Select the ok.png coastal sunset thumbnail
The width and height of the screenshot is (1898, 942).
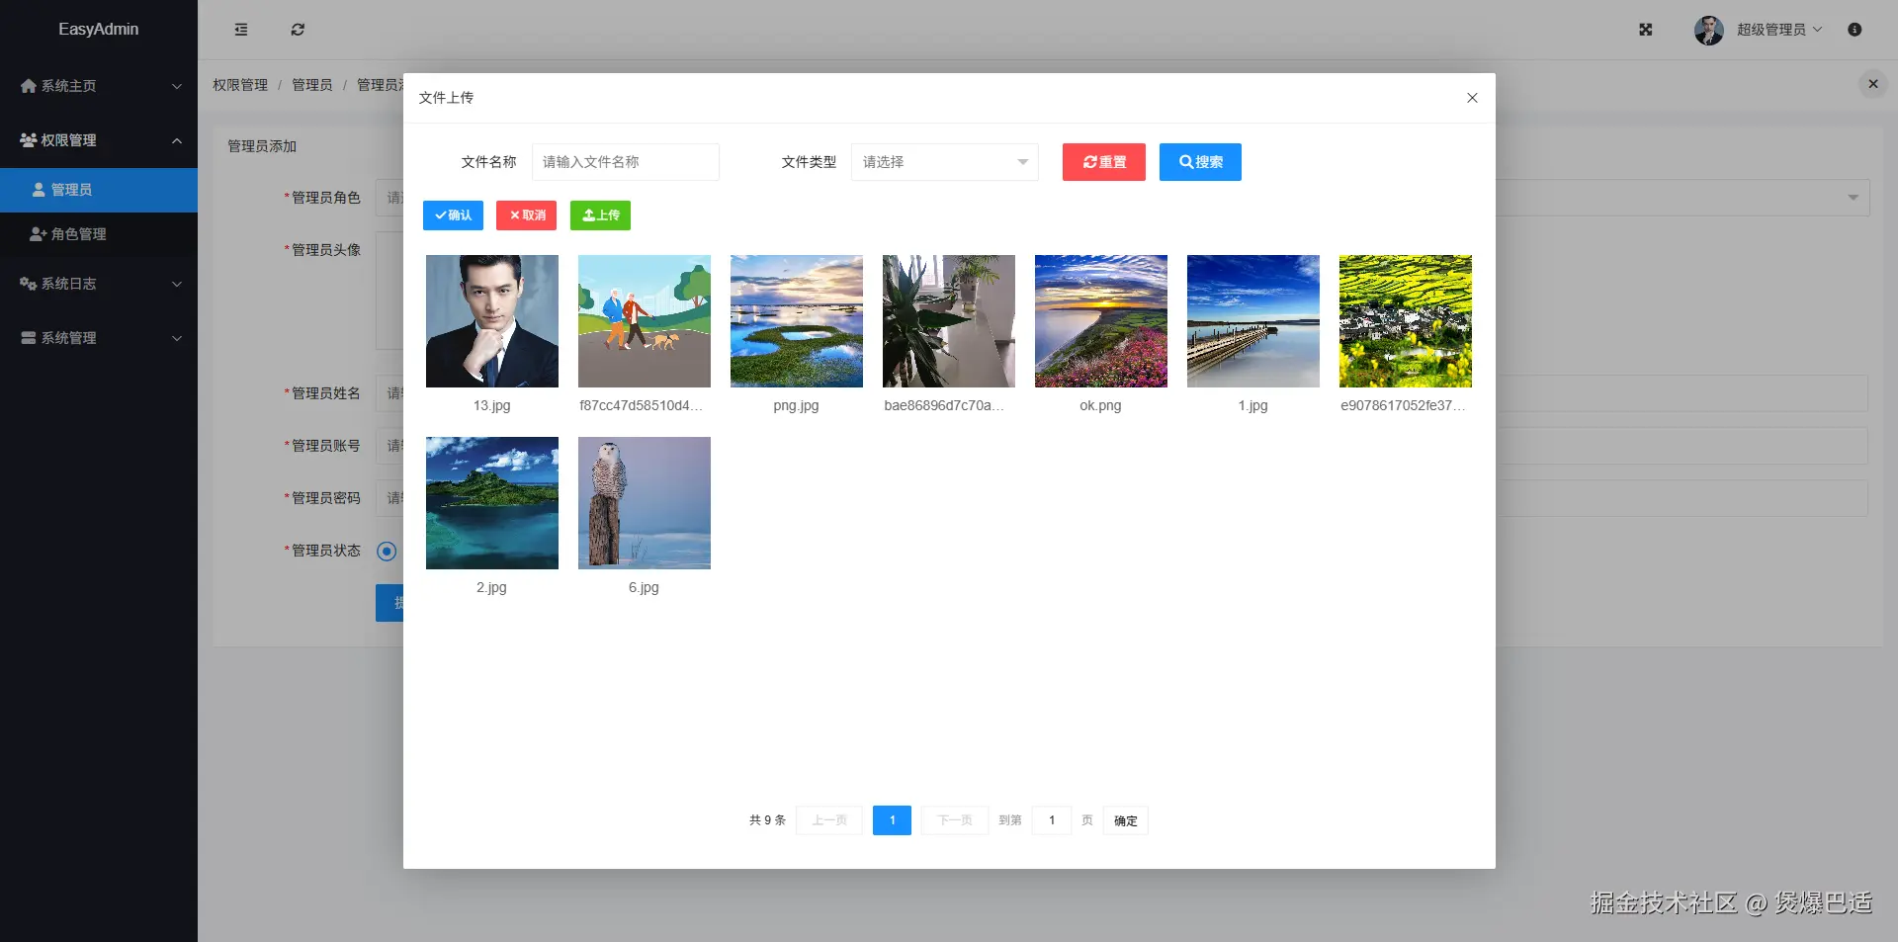click(x=1101, y=321)
